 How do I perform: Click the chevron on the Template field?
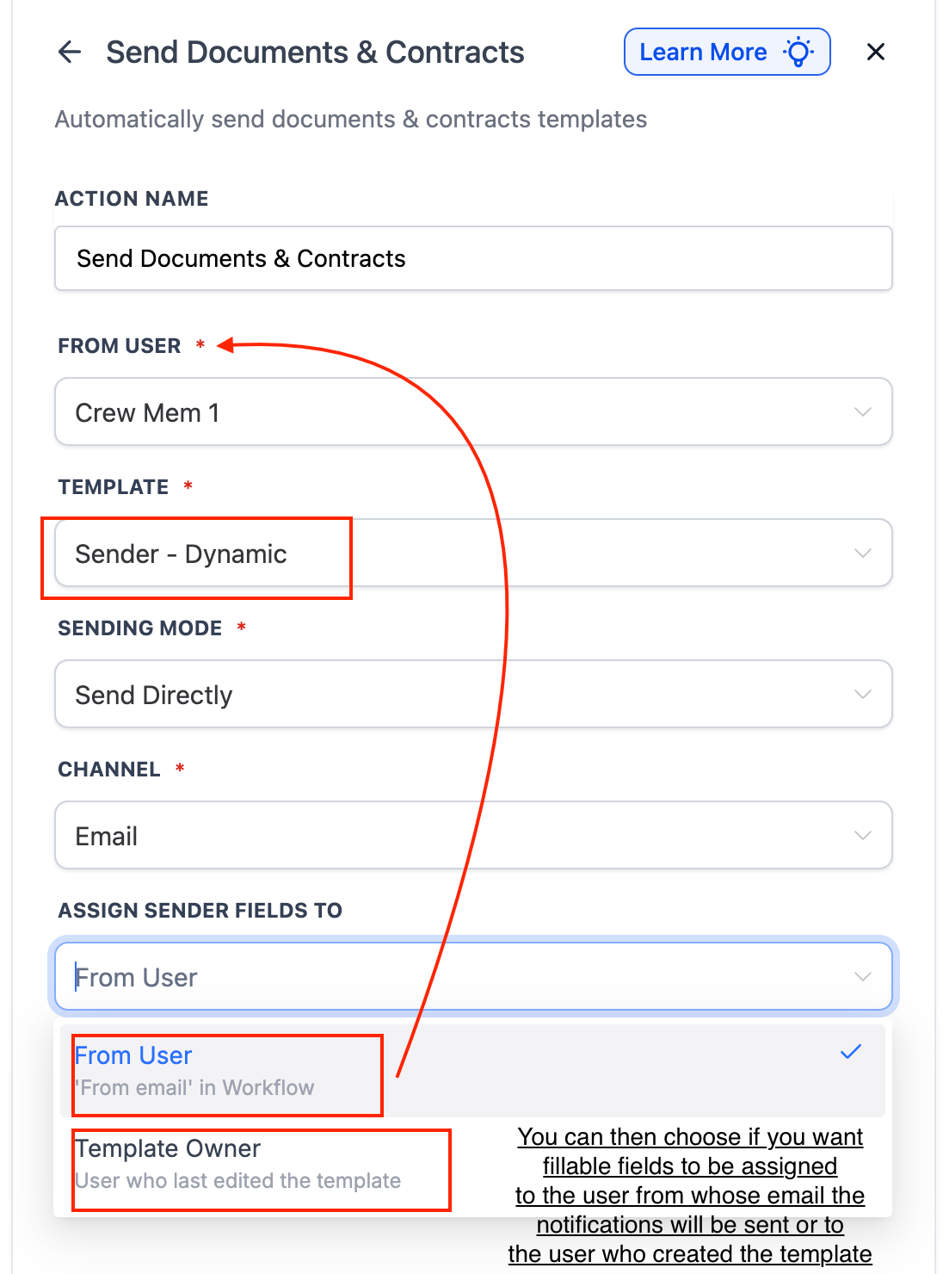(x=862, y=554)
